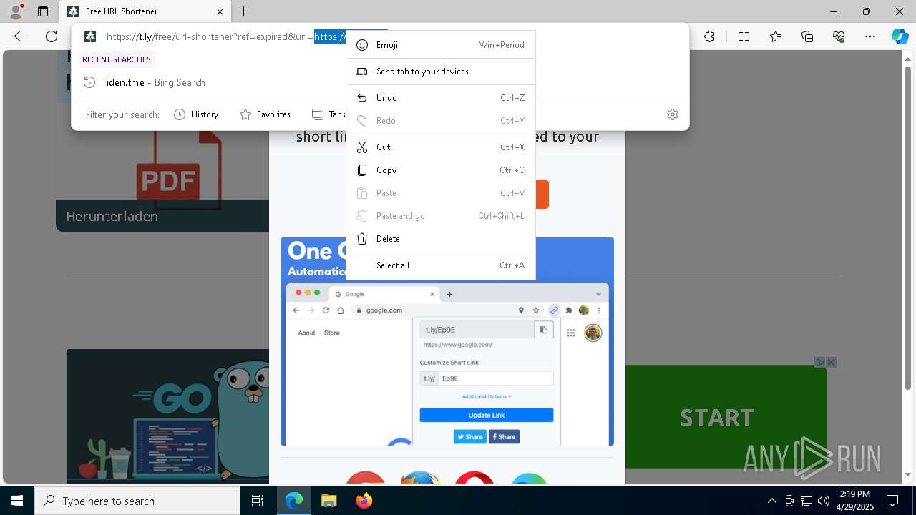Open the Windows Start menu
Viewport: 916px width, 515px height.
coord(17,501)
